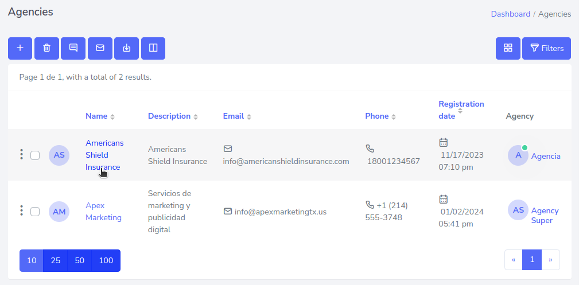Click the download export icon button
The image size is (579, 285).
pyautogui.click(x=126, y=48)
